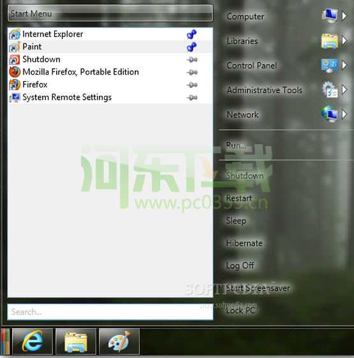Expand the Libraries submenu arrow

pos(344,41)
